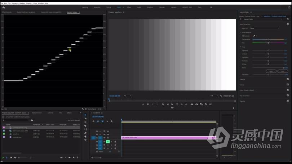
Task: Collapse the Tone section
Action: click(240, 47)
